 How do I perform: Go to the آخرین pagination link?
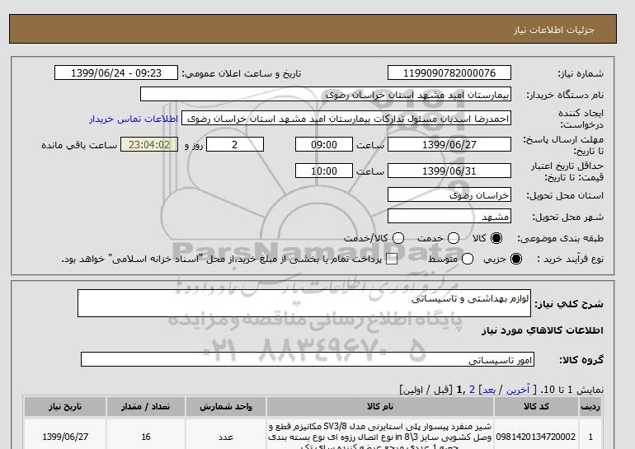(x=518, y=390)
